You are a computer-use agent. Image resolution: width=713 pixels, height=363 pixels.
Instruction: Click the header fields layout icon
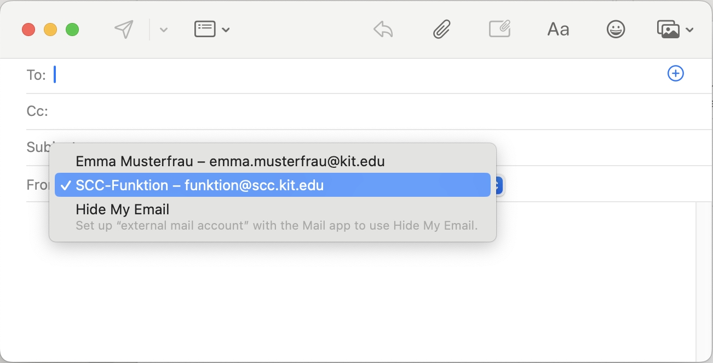point(205,29)
